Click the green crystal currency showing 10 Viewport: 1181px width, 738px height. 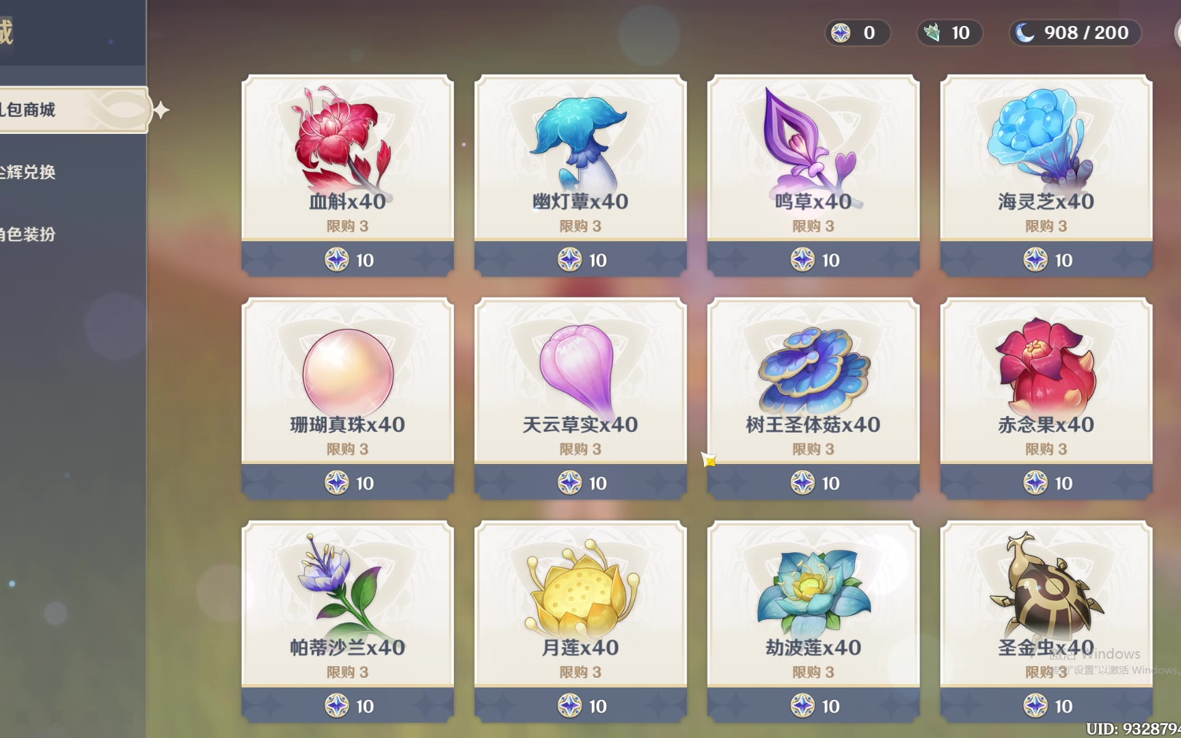[949, 32]
